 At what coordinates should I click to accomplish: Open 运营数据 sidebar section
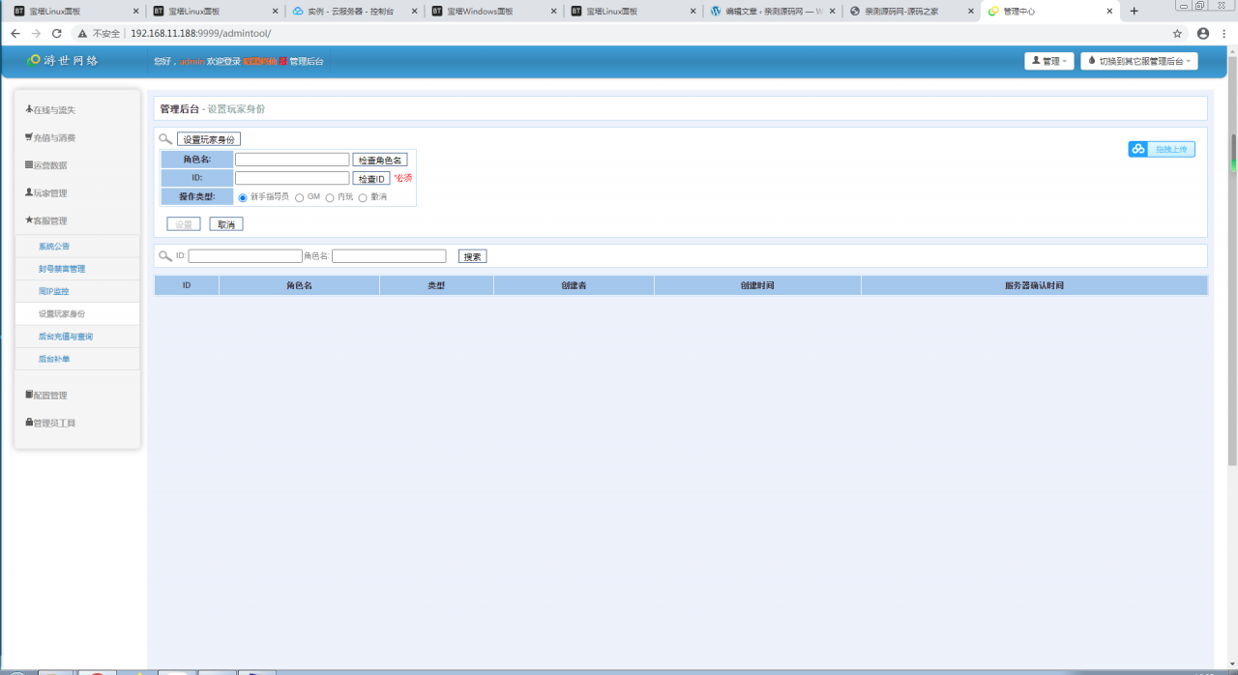(x=46, y=165)
